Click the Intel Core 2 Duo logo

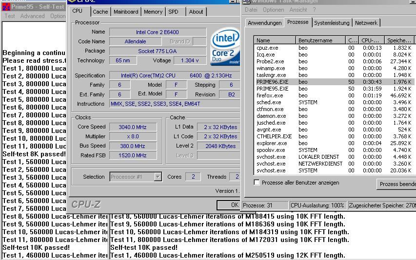click(x=225, y=46)
